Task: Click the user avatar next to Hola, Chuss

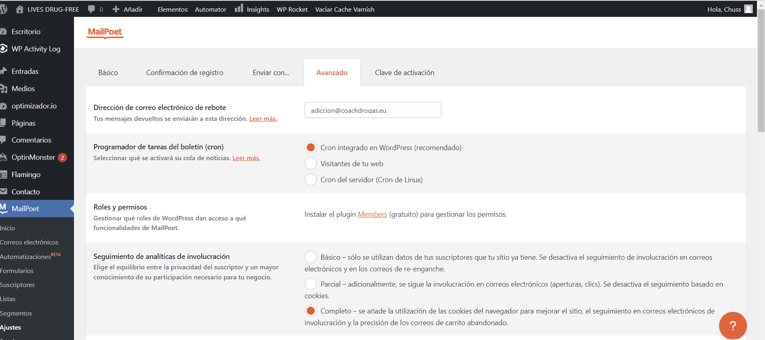Action: coord(748,9)
